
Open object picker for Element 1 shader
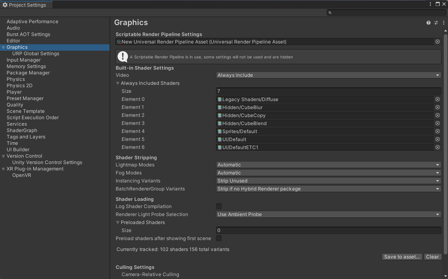(x=438, y=107)
